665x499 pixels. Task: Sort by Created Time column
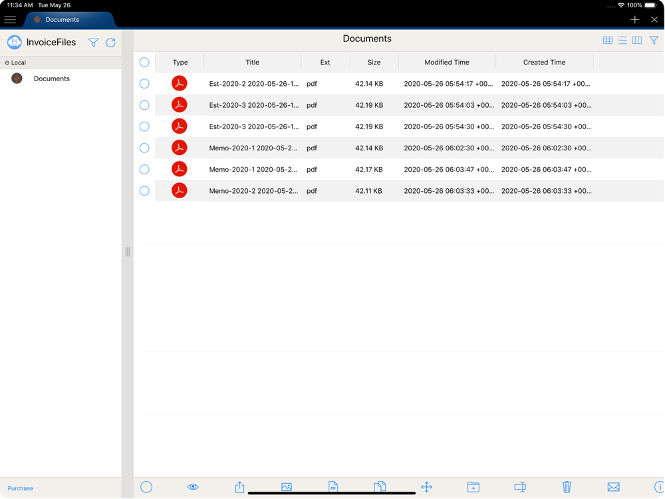(x=544, y=63)
